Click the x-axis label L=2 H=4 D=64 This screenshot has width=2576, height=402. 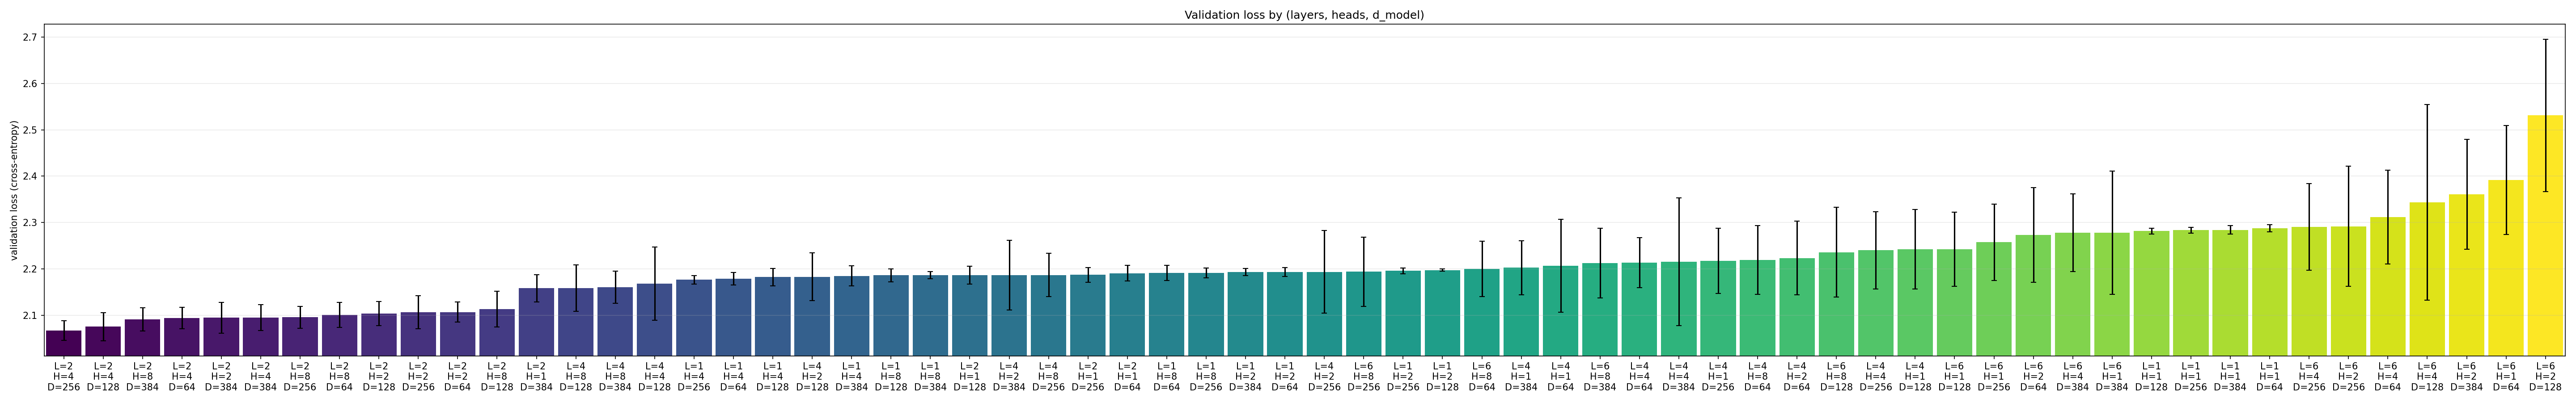(182, 376)
